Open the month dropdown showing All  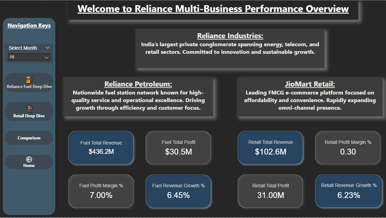click(29, 57)
